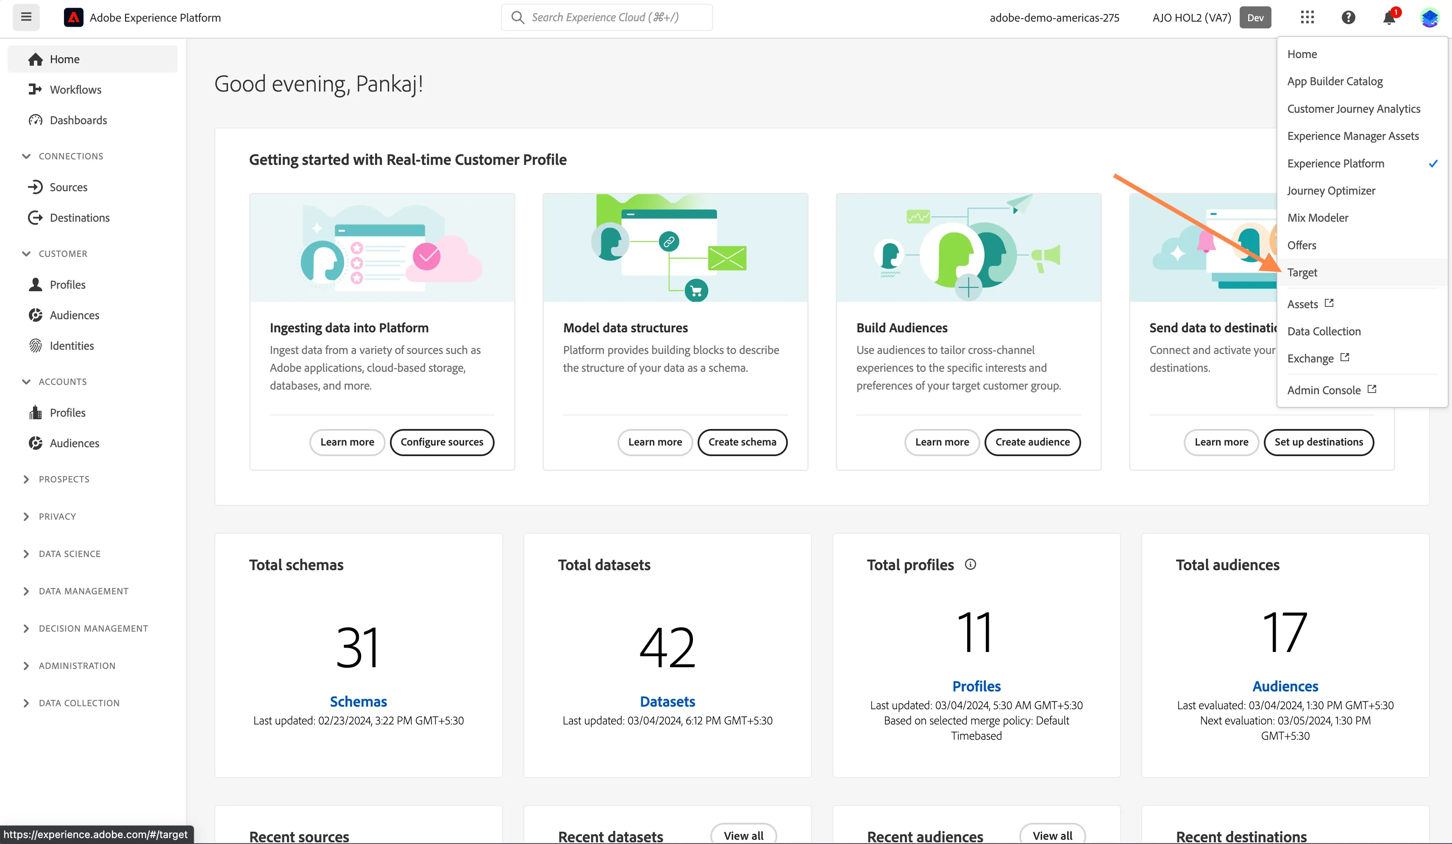Collapse the Accounts section
This screenshot has width=1452, height=844.
pyautogui.click(x=54, y=382)
